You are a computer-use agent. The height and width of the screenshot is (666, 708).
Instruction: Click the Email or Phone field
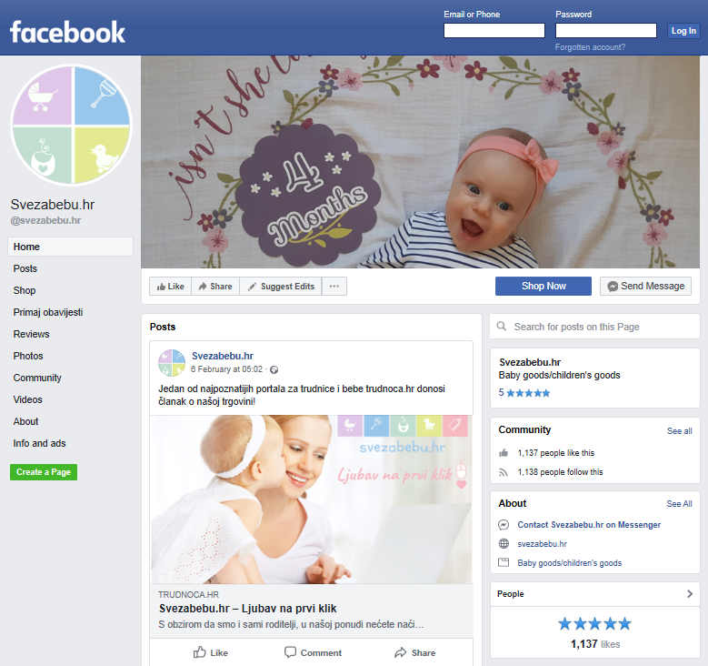point(494,30)
